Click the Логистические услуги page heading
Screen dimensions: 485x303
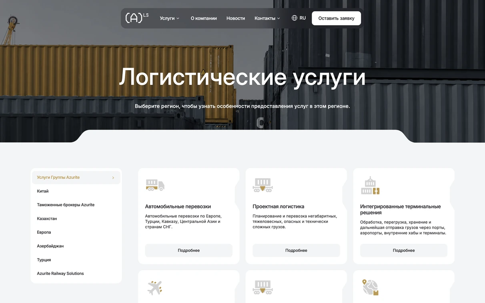[x=242, y=77]
